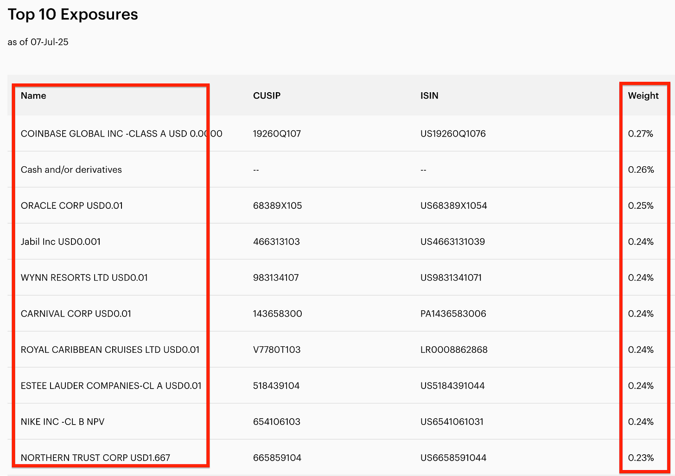Select ISIN US68389X1054

(454, 206)
